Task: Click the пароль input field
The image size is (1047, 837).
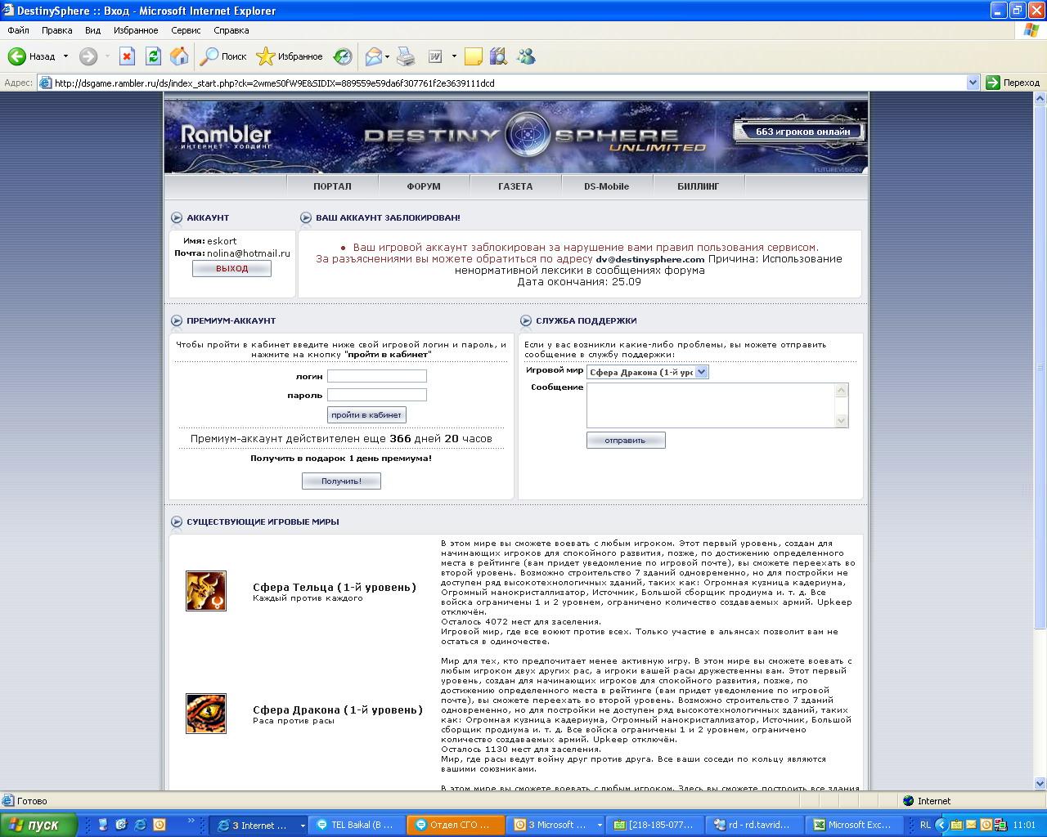Action: point(377,395)
